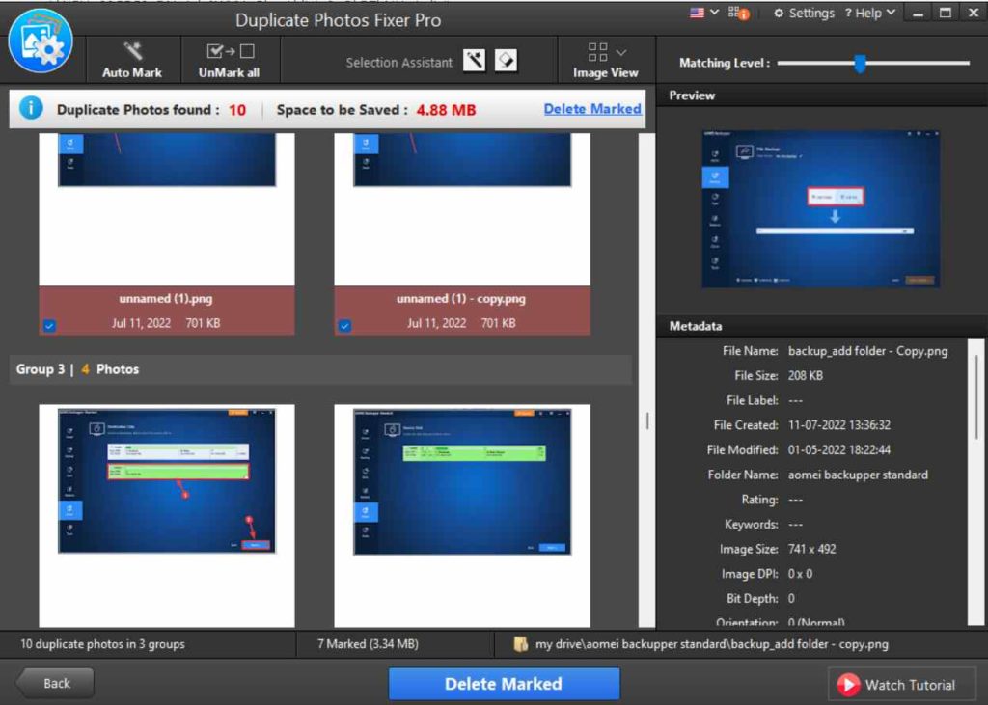Screen dimensions: 988x705
Task: Click the Watch Tutorial play icon
Action: tap(848, 684)
